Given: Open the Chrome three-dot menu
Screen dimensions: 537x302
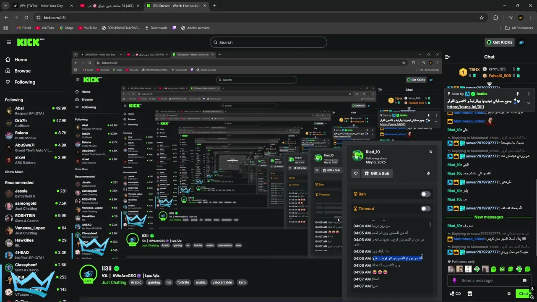Looking at the screenshot, I should coord(531,18).
